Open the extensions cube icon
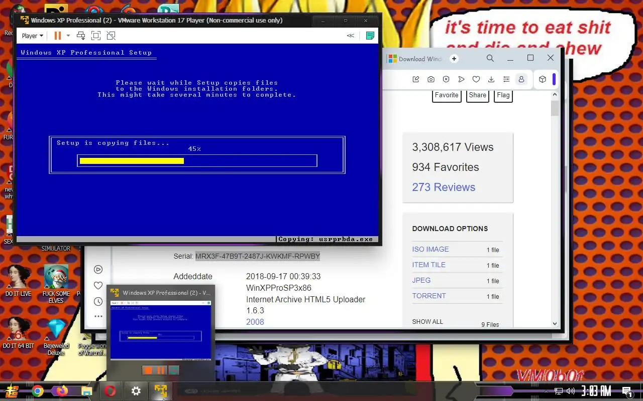The image size is (643, 401). pyautogui.click(x=543, y=79)
